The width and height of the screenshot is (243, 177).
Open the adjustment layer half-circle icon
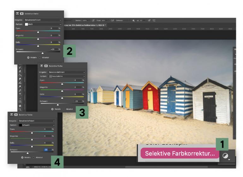click(x=225, y=156)
